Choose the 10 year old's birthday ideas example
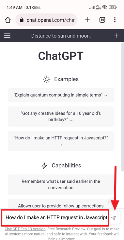This screenshot has height=240, width=124. pyautogui.click(x=61, y=117)
